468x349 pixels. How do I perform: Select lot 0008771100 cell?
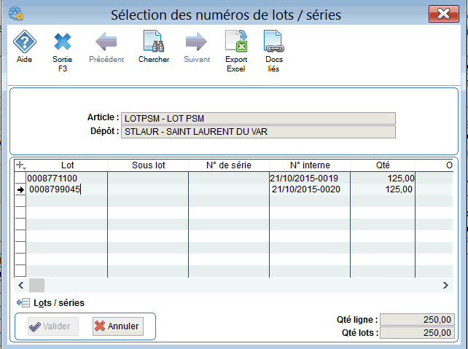[66, 178]
